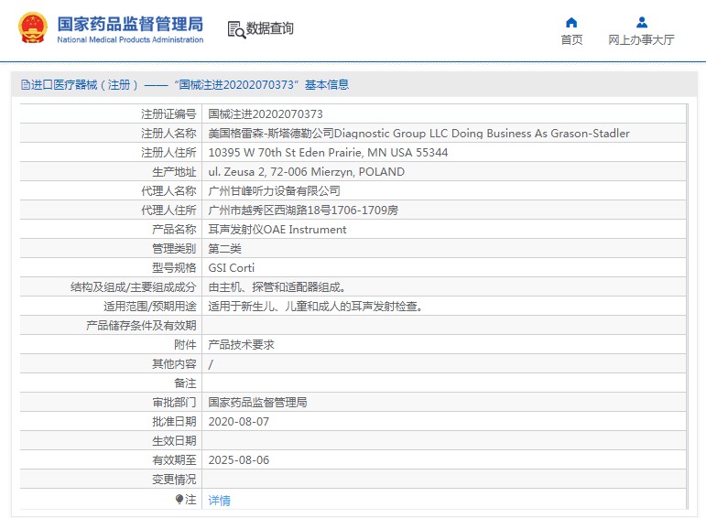Open the 数据查询 search icon

pos(236,29)
